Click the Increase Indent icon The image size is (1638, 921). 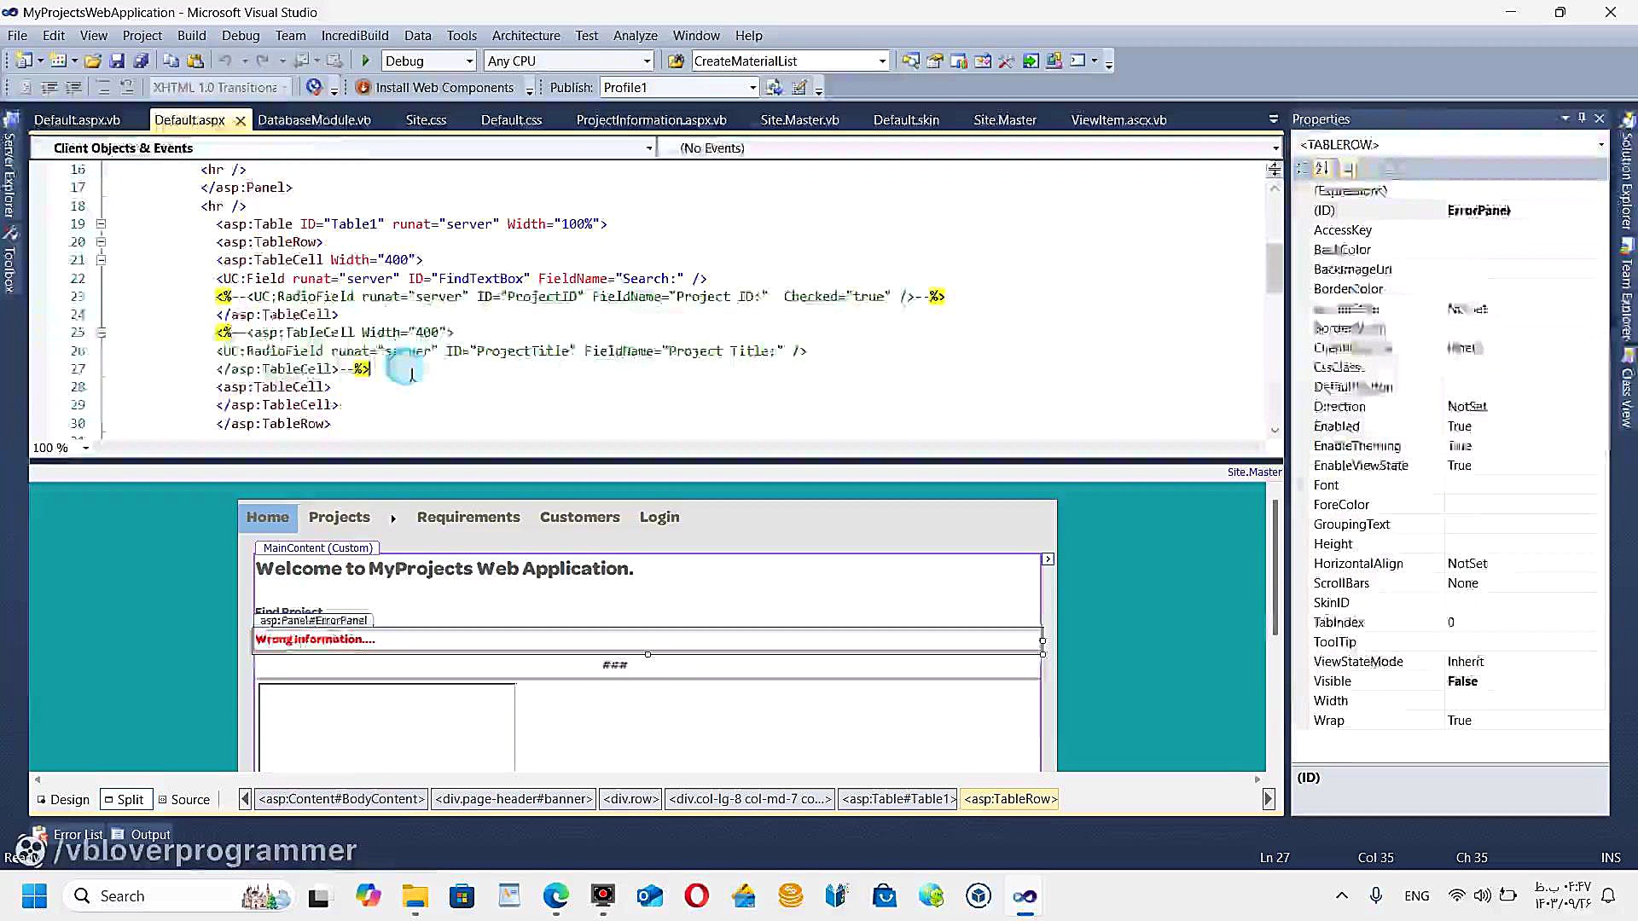click(74, 87)
